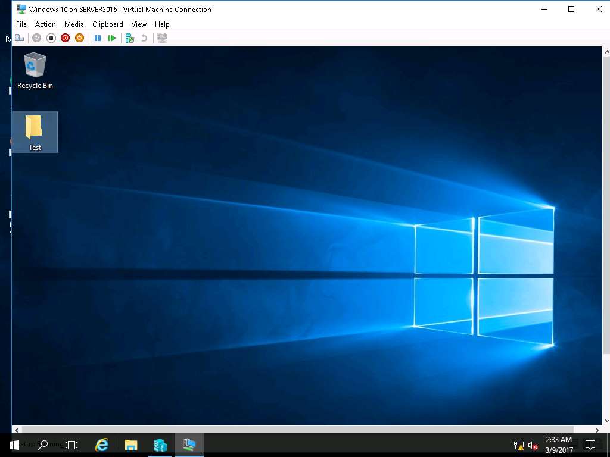The image size is (610, 457).
Task: Open the Media menu
Action: click(74, 24)
